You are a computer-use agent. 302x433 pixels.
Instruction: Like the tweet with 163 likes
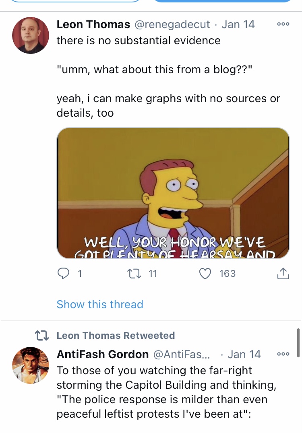(x=205, y=273)
